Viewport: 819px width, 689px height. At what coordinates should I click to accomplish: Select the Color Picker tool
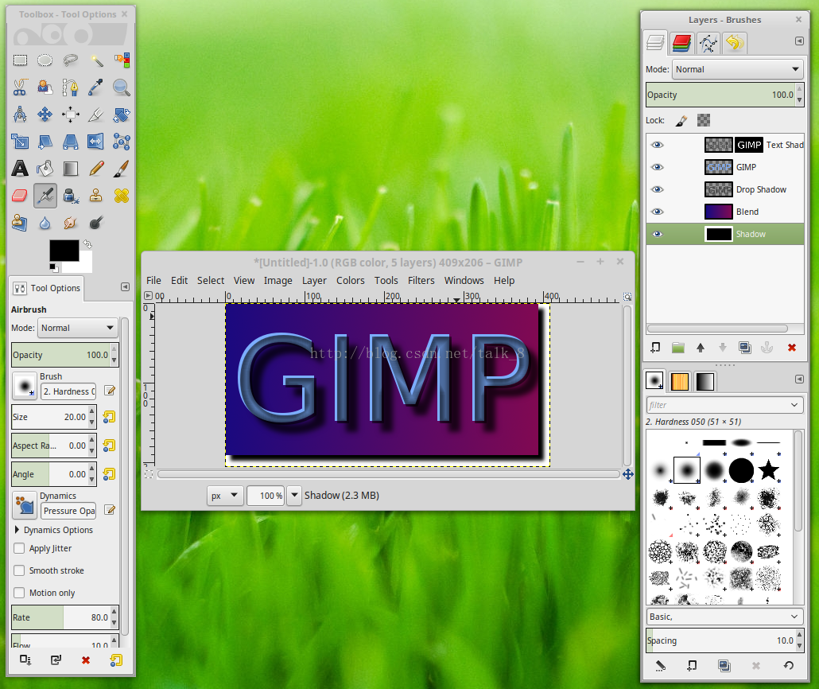pos(96,88)
